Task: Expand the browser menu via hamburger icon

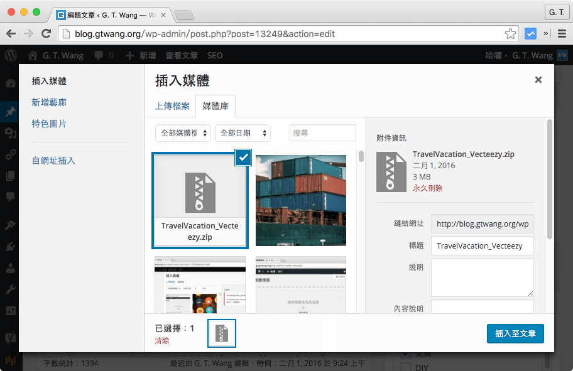Action: (x=562, y=33)
